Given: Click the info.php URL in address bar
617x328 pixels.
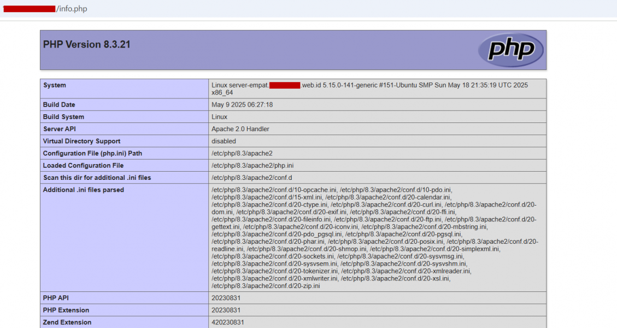Looking at the screenshot, I should [72, 9].
